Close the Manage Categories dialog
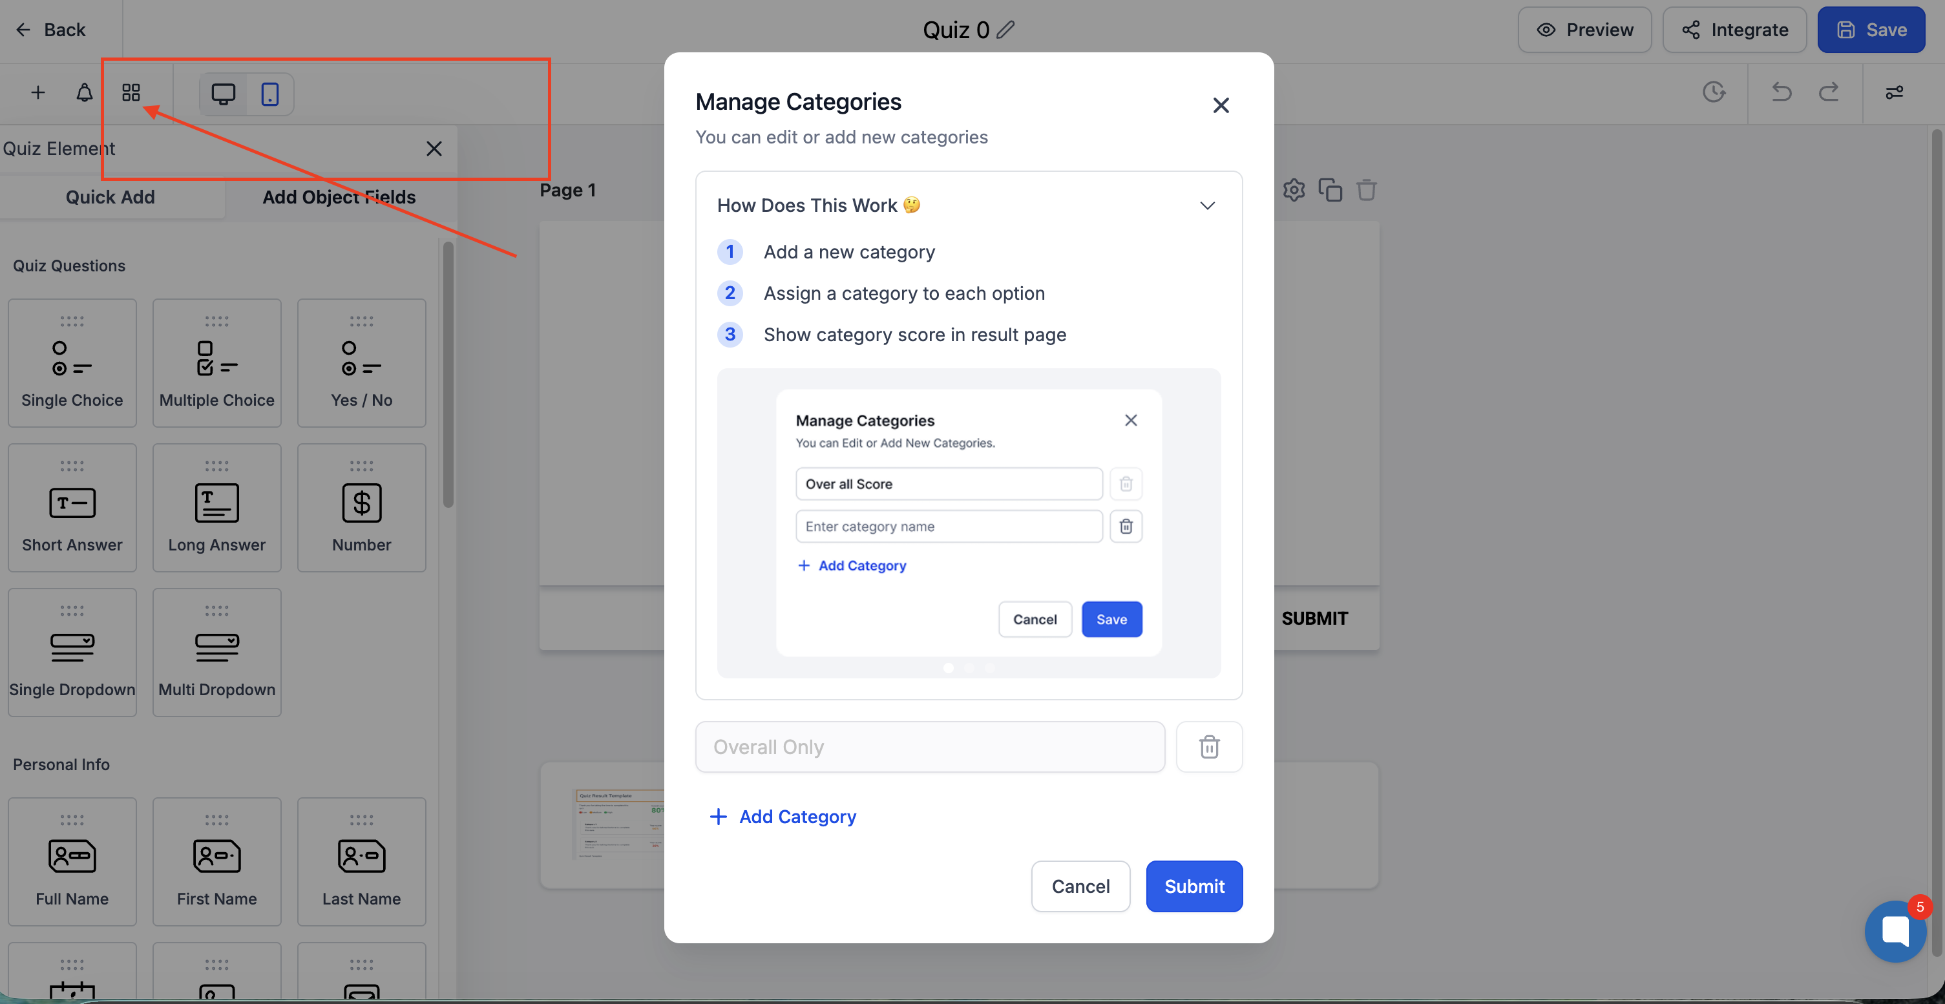Image resolution: width=1945 pixels, height=1004 pixels. coord(1220,106)
